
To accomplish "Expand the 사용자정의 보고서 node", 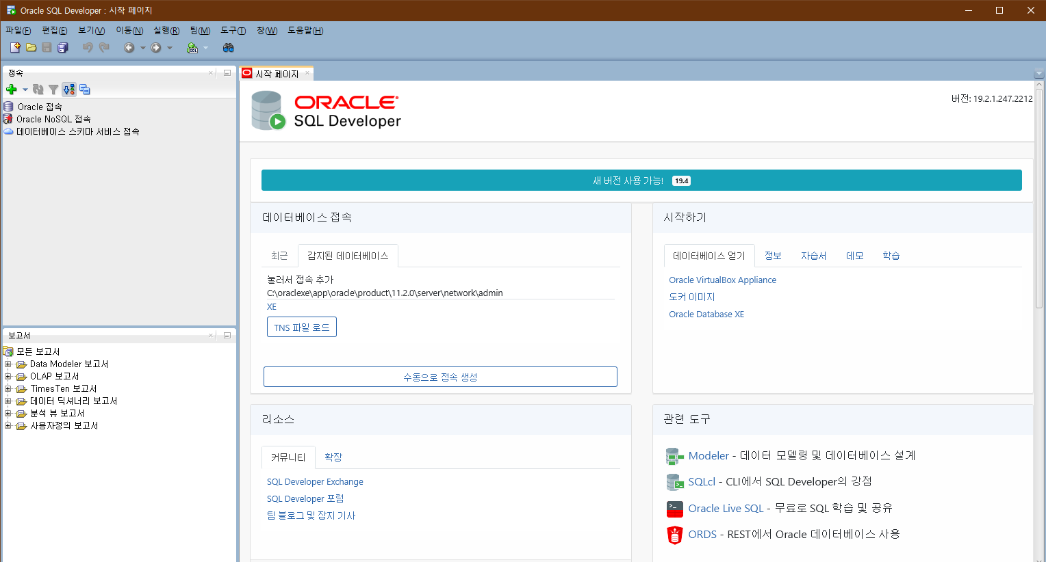I will (x=8, y=426).
